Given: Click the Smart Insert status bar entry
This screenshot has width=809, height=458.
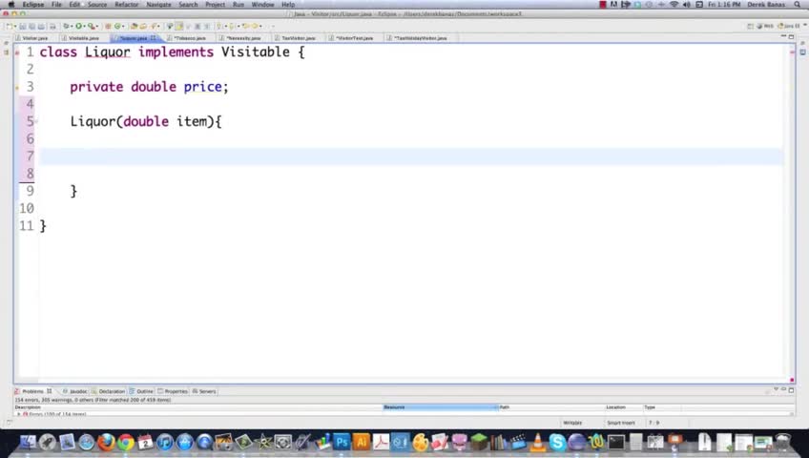Looking at the screenshot, I should click(x=621, y=423).
